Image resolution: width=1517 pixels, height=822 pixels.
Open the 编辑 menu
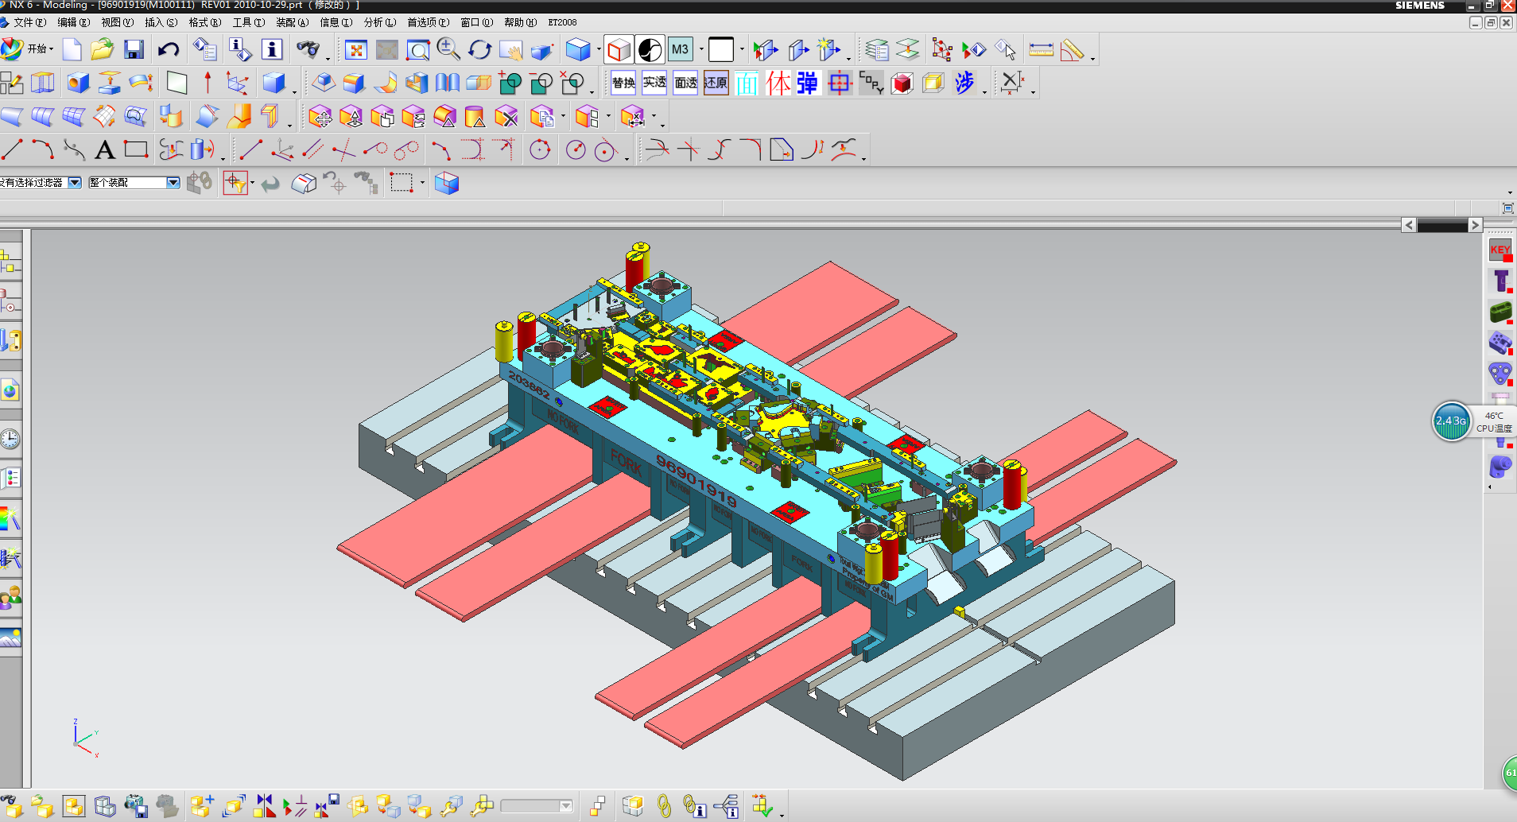[x=73, y=22]
